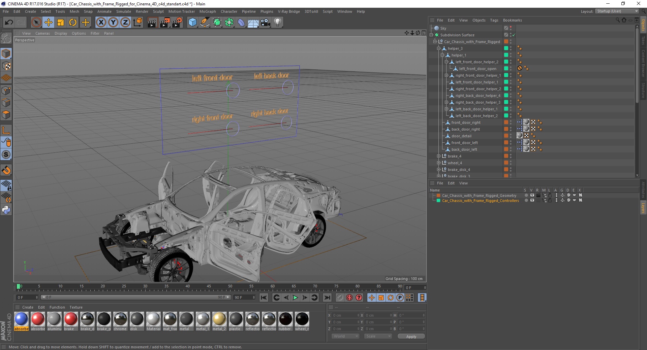Open Edit Render Settings icon

(177, 23)
